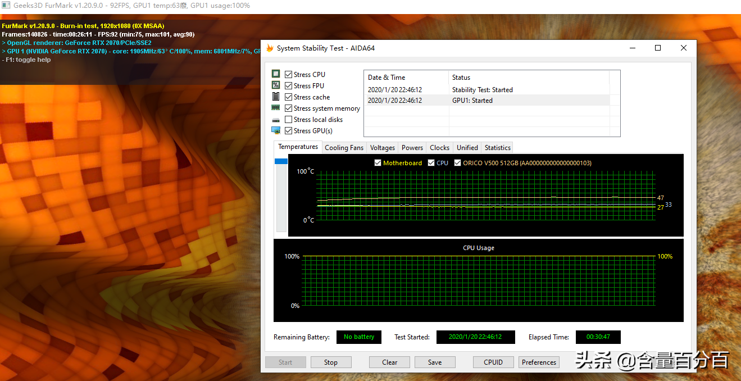The width and height of the screenshot is (741, 381).
Task: Uncheck Stress GPU(s) option
Action: coord(288,130)
